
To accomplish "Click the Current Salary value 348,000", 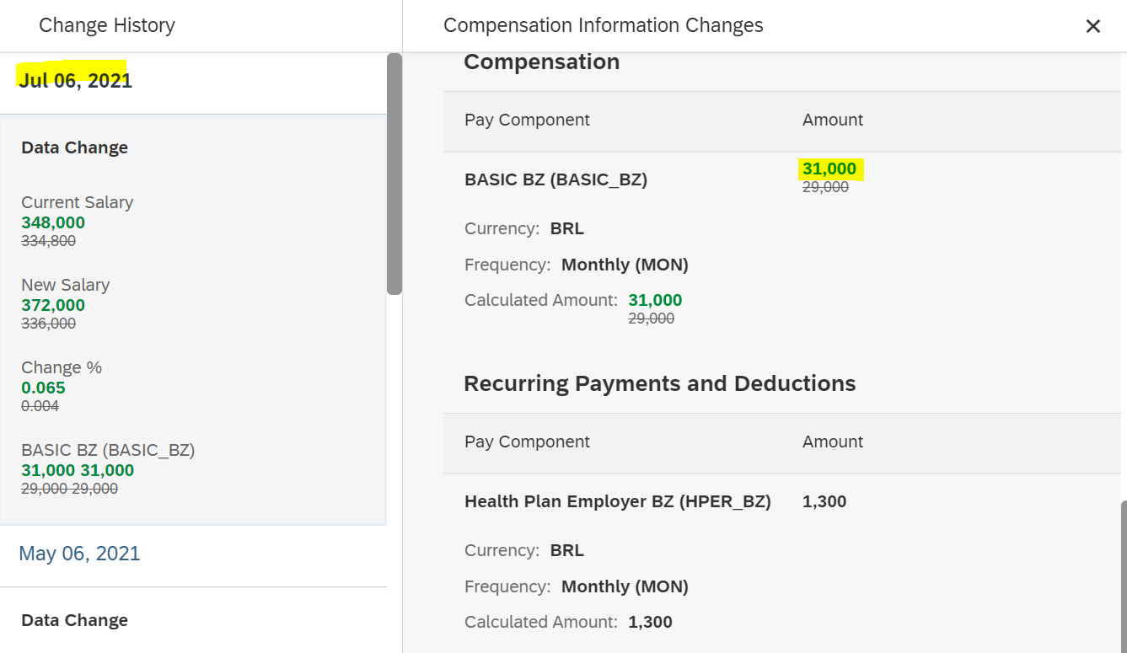I will pyautogui.click(x=53, y=222).
